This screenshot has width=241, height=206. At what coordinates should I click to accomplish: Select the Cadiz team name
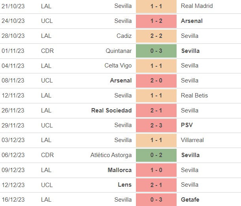pos(123,36)
